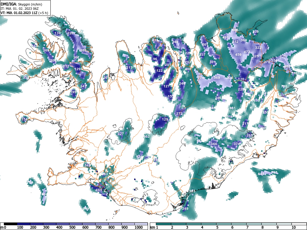Image resolution: width=307 pixels, height=230 pixels.
Task: Click the 682 value in the east
Action: click(x=287, y=66)
